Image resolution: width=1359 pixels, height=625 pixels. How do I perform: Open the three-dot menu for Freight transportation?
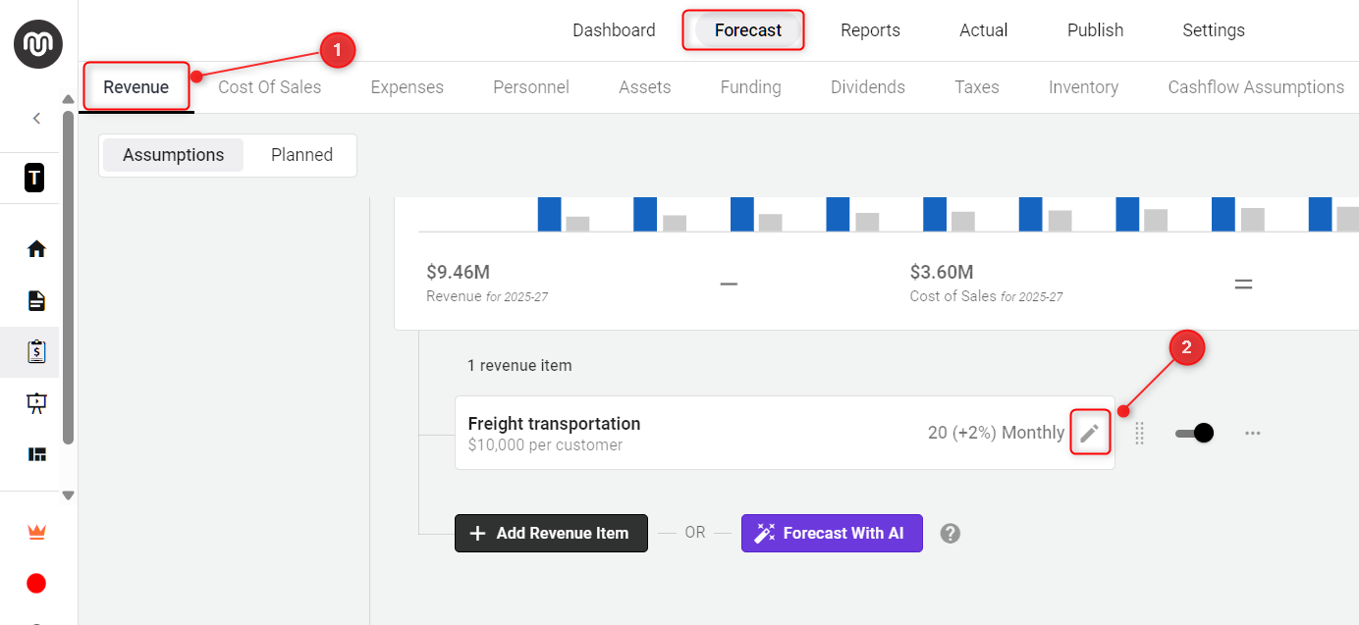pyautogui.click(x=1253, y=433)
